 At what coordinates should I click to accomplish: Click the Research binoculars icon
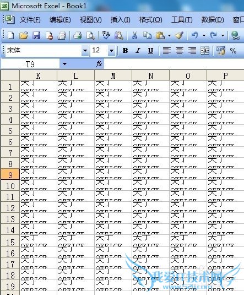119,35
